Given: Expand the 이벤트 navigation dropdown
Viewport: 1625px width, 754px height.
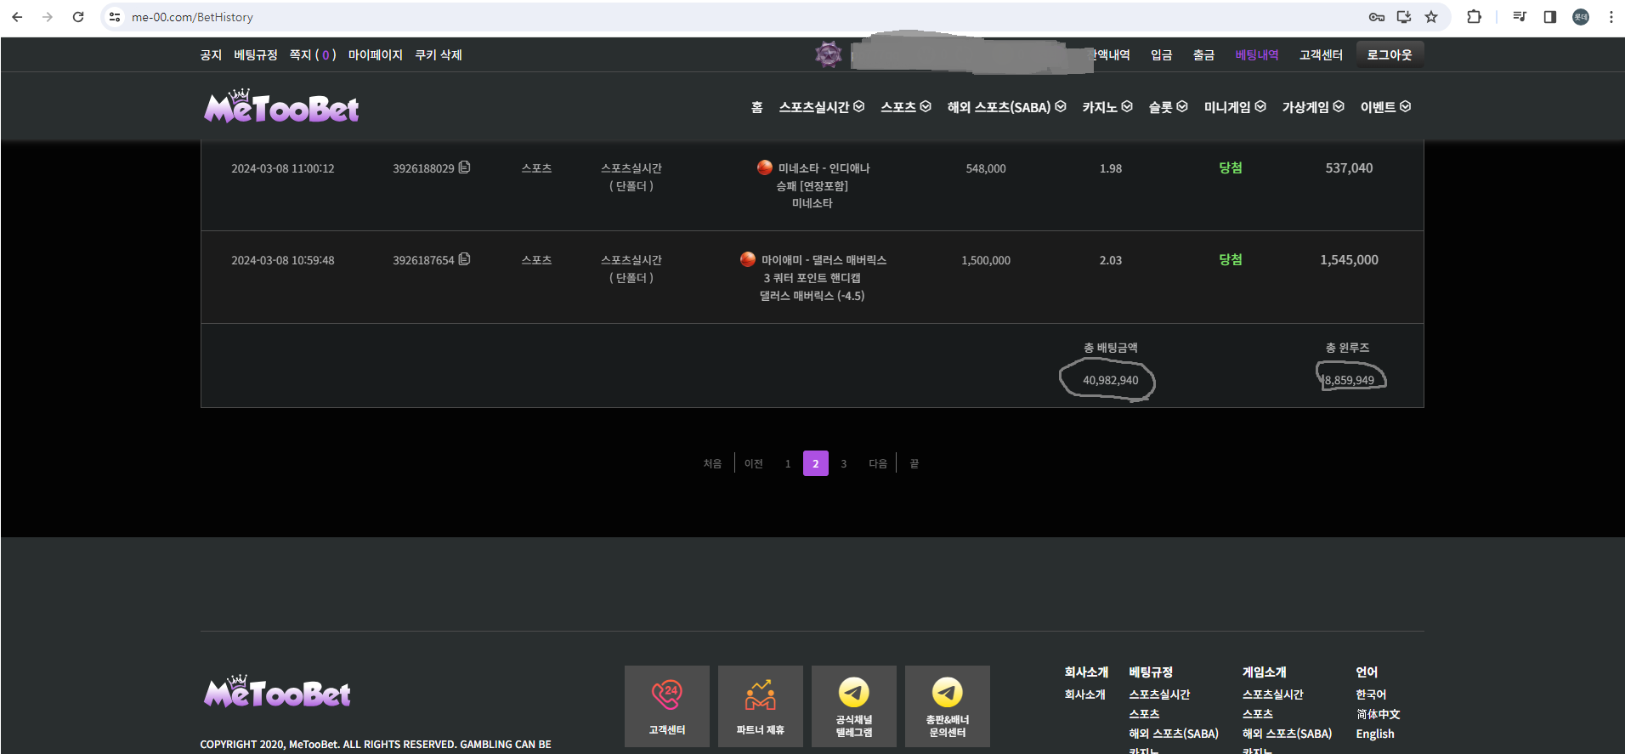Looking at the screenshot, I should (x=1384, y=107).
